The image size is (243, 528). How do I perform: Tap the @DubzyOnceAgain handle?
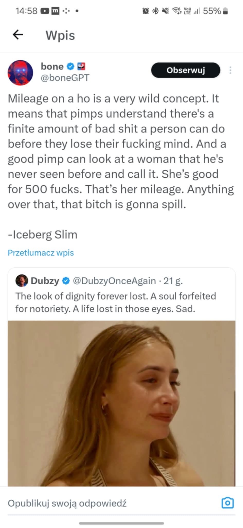tap(114, 280)
